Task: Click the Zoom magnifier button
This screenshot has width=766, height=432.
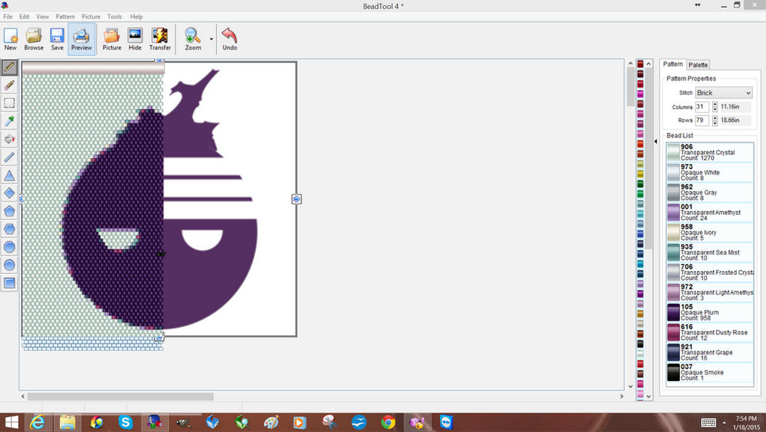Action: pyautogui.click(x=193, y=39)
